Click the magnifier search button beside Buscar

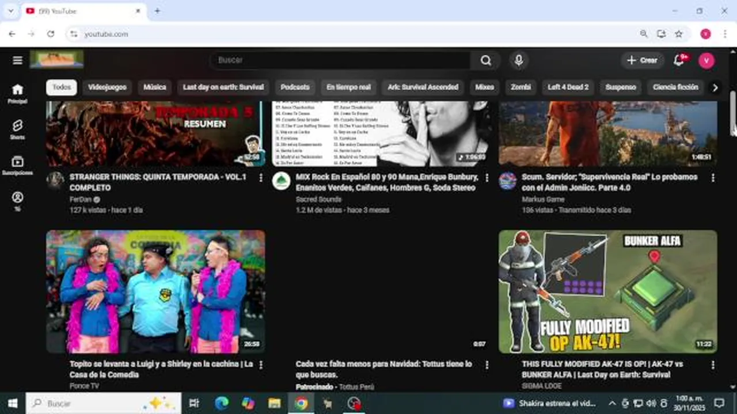tap(486, 60)
